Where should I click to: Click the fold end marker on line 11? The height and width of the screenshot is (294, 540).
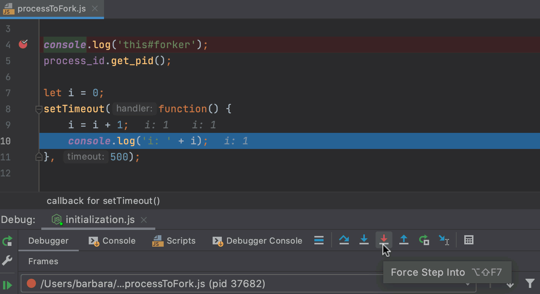coord(39,157)
